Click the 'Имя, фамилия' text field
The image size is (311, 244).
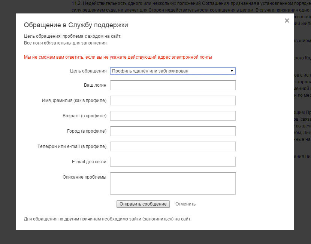173,101
